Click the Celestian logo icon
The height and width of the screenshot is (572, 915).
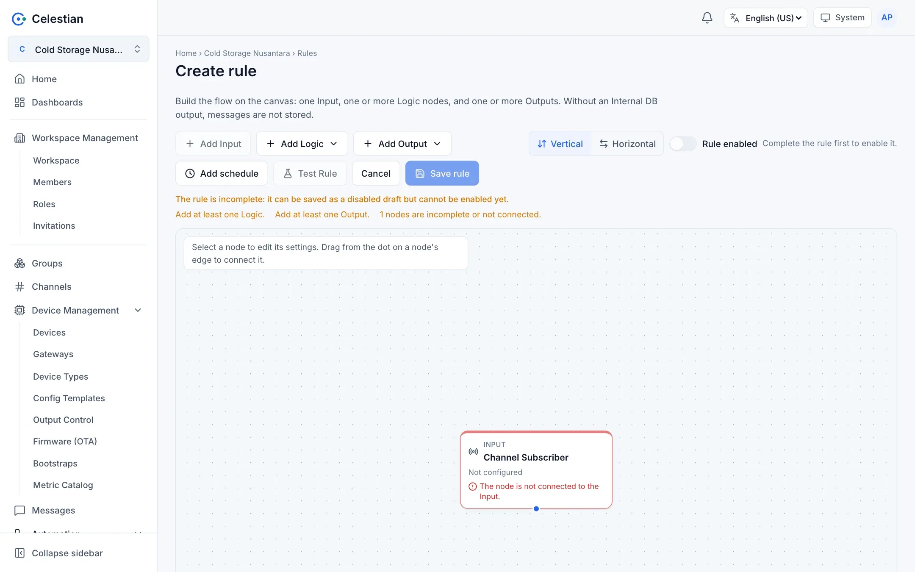coord(19,19)
